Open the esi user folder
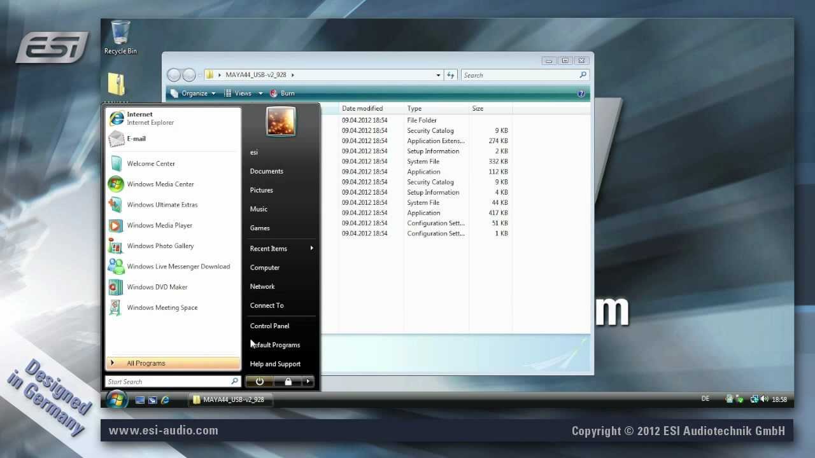Viewport: 815px width, 458px height. point(254,153)
